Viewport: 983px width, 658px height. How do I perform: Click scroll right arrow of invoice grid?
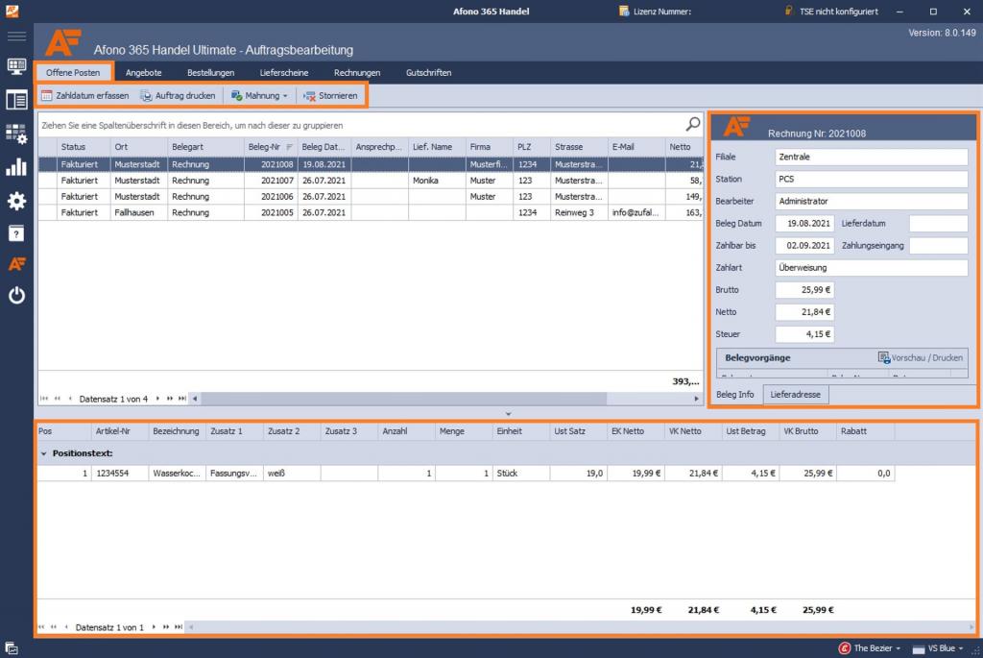pyautogui.click(x=696, y=399)
